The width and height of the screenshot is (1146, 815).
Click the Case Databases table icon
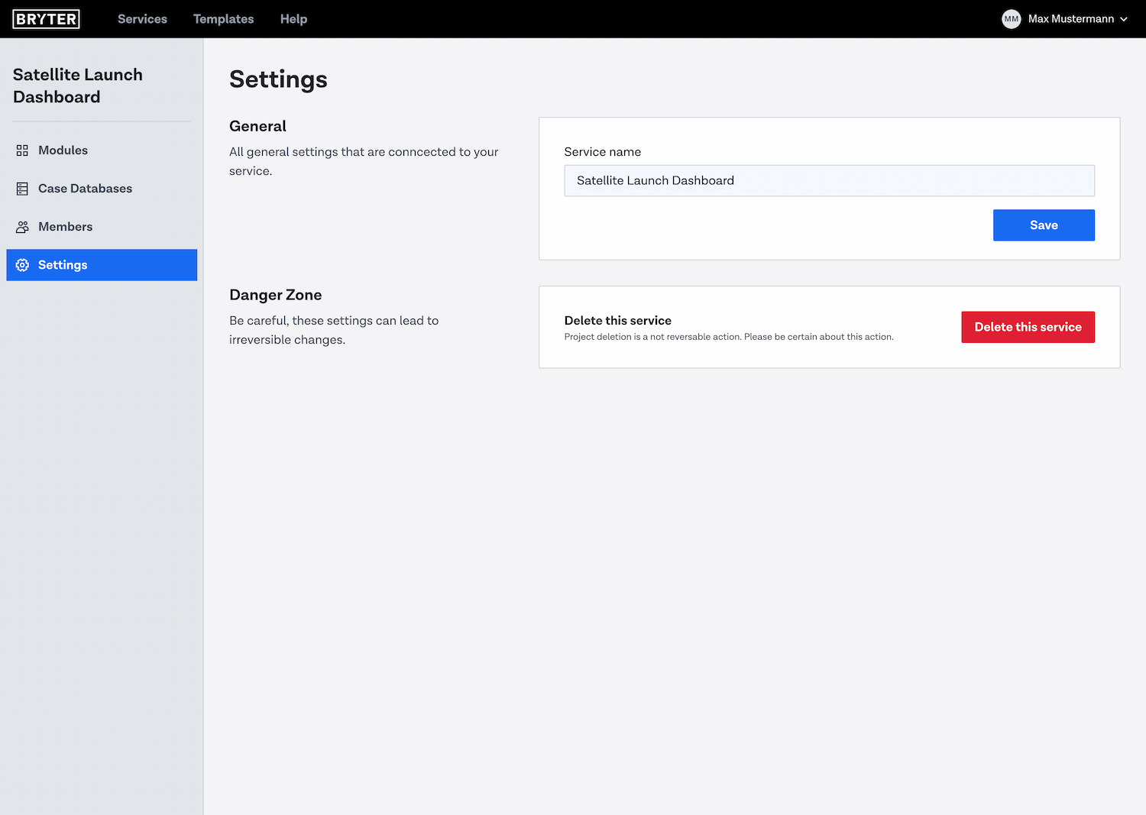(x=22, y=189)
